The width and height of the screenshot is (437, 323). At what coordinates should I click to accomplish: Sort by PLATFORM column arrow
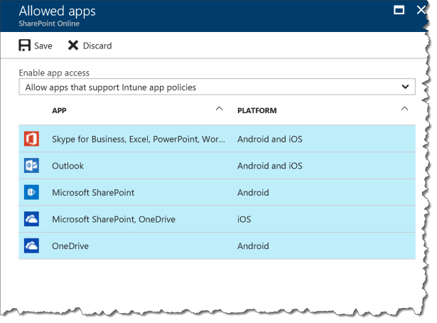point(405,109)
